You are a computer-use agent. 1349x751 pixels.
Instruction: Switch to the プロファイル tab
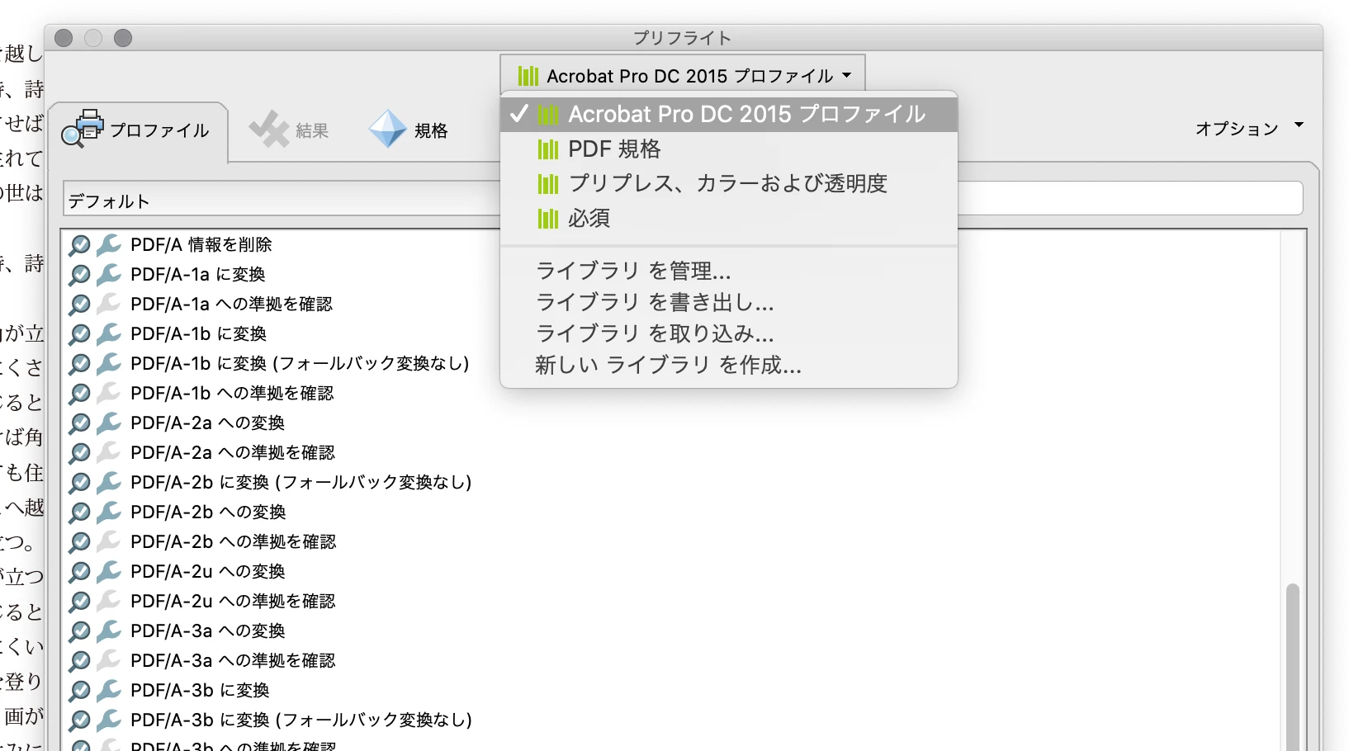pyautogui.click(x=138, y=130)
